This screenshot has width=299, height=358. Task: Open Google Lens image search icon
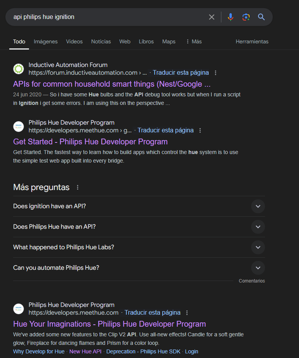246,17
